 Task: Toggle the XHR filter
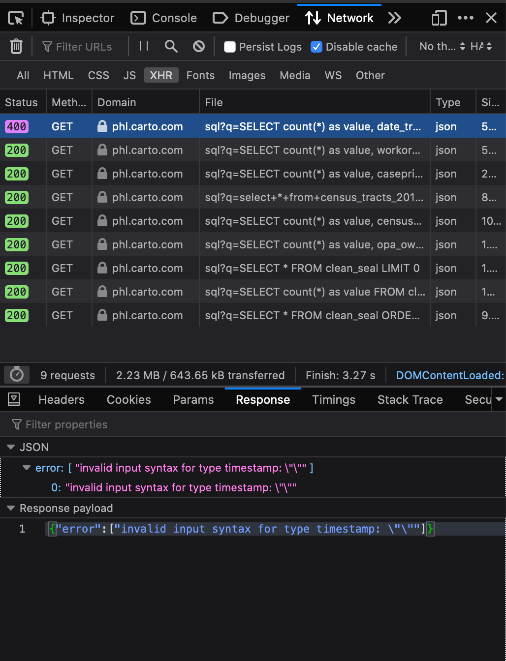[x=161, y=75]
